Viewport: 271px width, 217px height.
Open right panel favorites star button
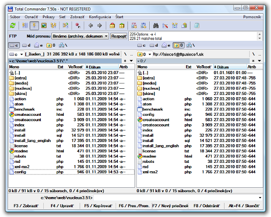253,61
